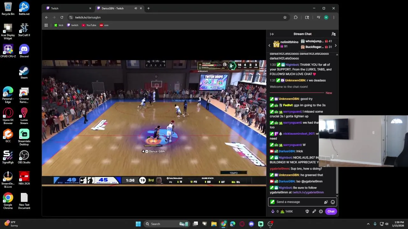The width and height of the screenshot is (408, 229).
Task: Click the stream video player
Action: coord(154,123)
